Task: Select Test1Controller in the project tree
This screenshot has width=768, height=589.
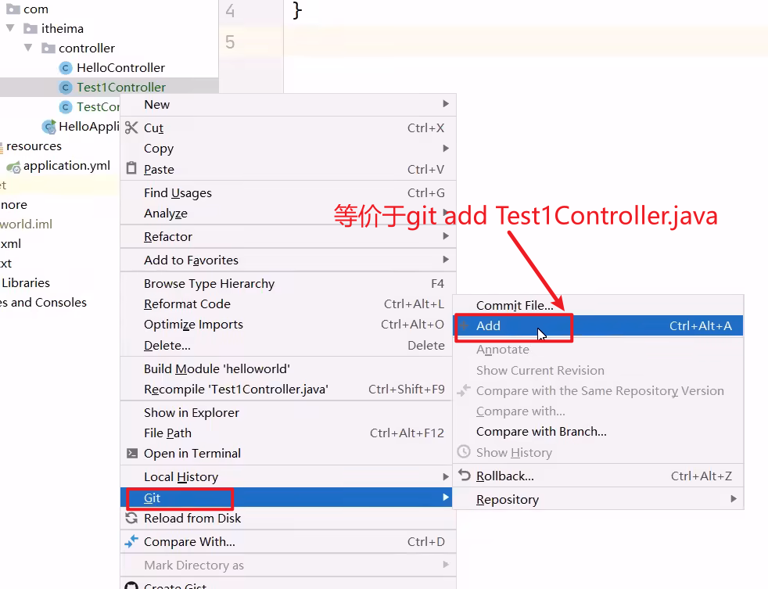Action: pyautogui.click(x=120, y=88)
